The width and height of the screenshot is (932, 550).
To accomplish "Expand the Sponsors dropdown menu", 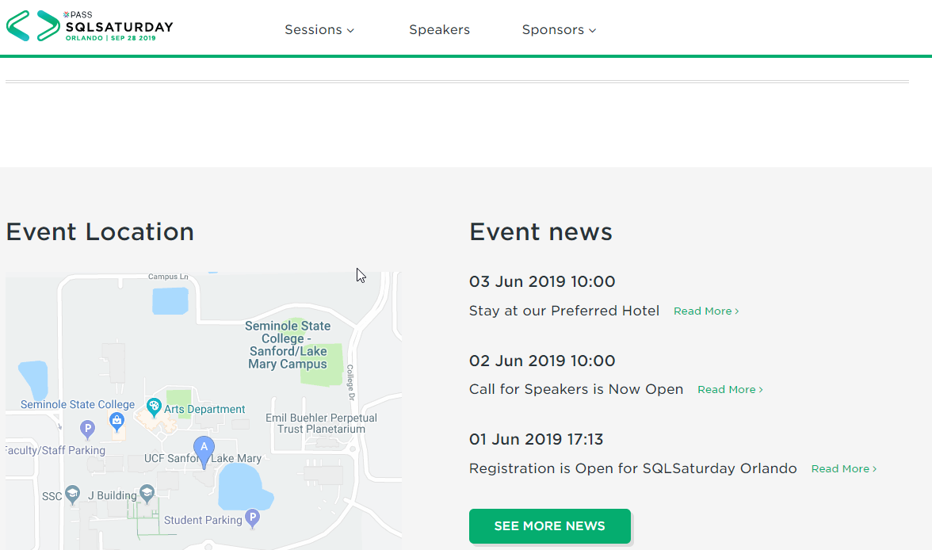I will coord(559,30).
